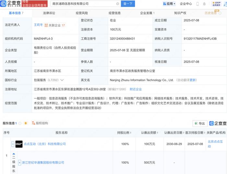Export shareholder table with 导出

point(200,123)
